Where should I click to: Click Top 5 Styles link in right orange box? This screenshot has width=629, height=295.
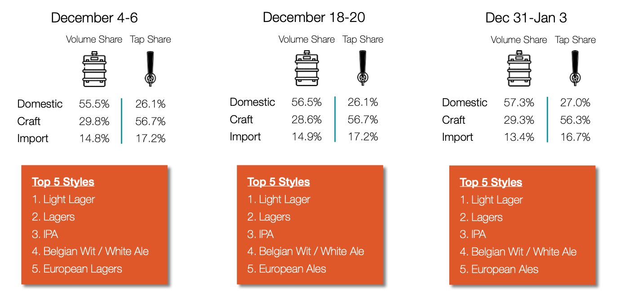491,182
